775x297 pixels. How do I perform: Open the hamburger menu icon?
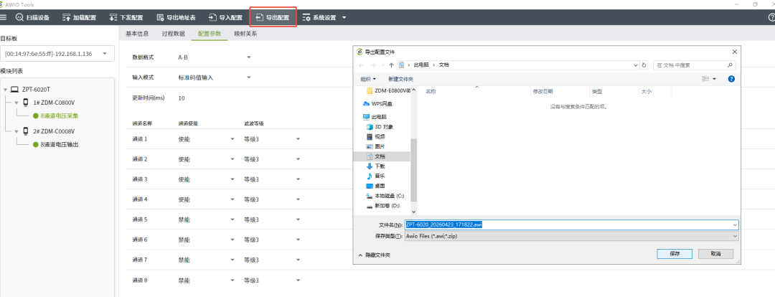point(3,17)
